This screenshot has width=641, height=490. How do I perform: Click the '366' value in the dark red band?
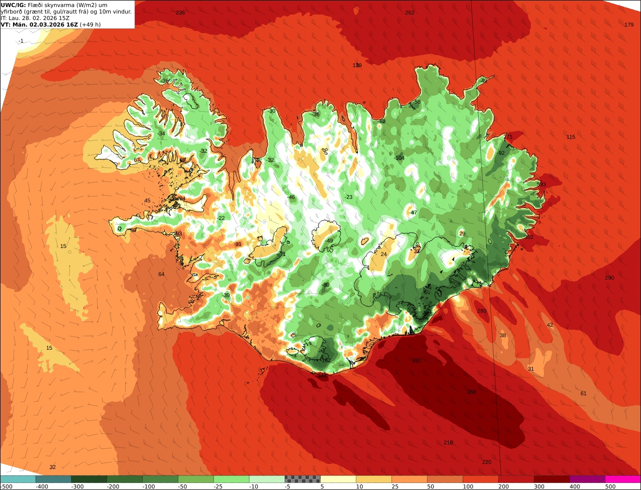click(x=471, y=392)
